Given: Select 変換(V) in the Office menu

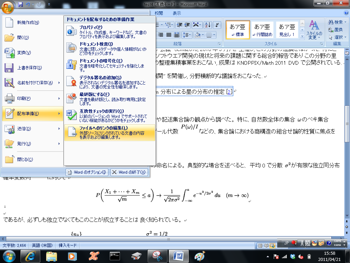Looking at the screenshot, I should [x=32, y=53].
